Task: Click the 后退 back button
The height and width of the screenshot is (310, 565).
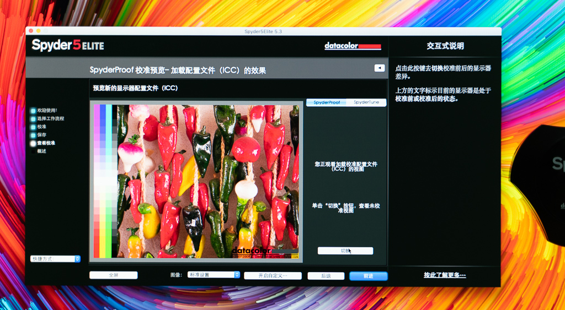Action: pyautogui.click(x=326, y=276)
